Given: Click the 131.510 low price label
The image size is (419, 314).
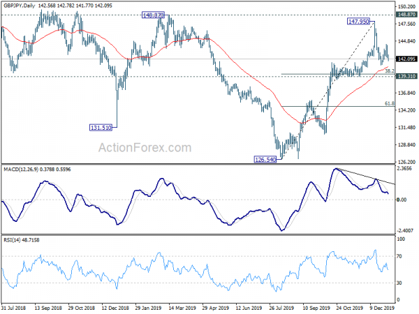Looking at the screenshot, I should tap(101, 128).
